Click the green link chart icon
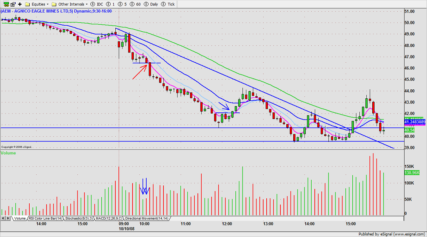Screen dimensions: 427x237 tap(6, 4)
